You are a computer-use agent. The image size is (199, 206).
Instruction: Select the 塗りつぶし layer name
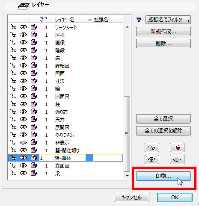click(x=65, y=135)
